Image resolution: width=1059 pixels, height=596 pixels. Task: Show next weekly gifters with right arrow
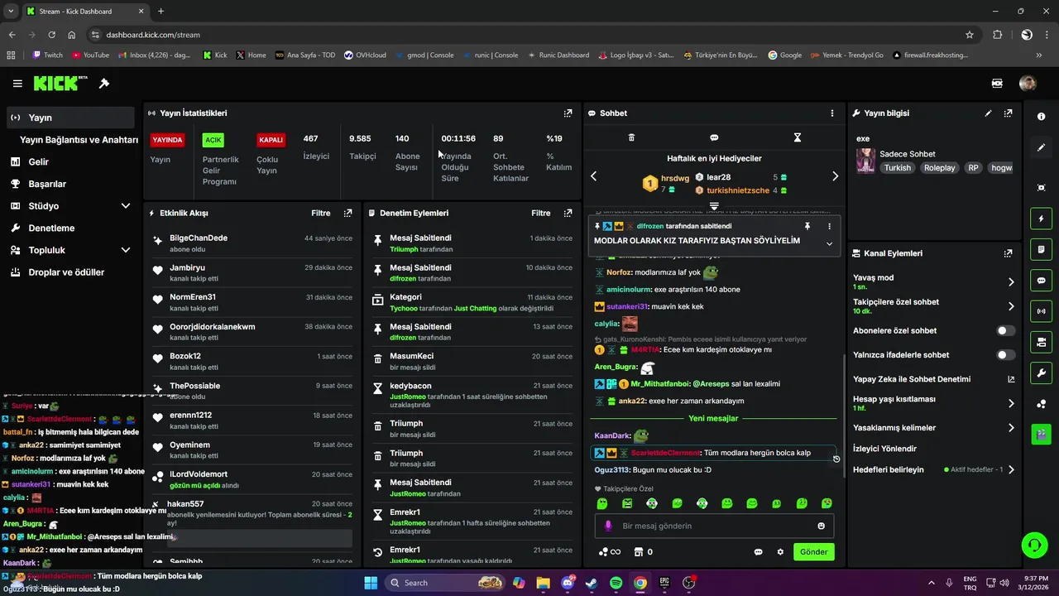(835, 176)
